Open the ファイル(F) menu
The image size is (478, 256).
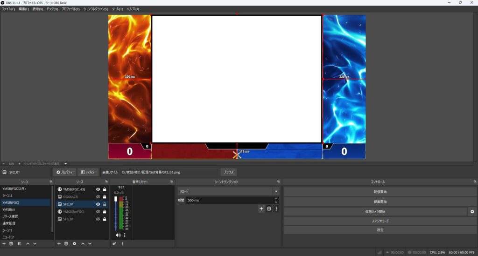tap(8, 9)
